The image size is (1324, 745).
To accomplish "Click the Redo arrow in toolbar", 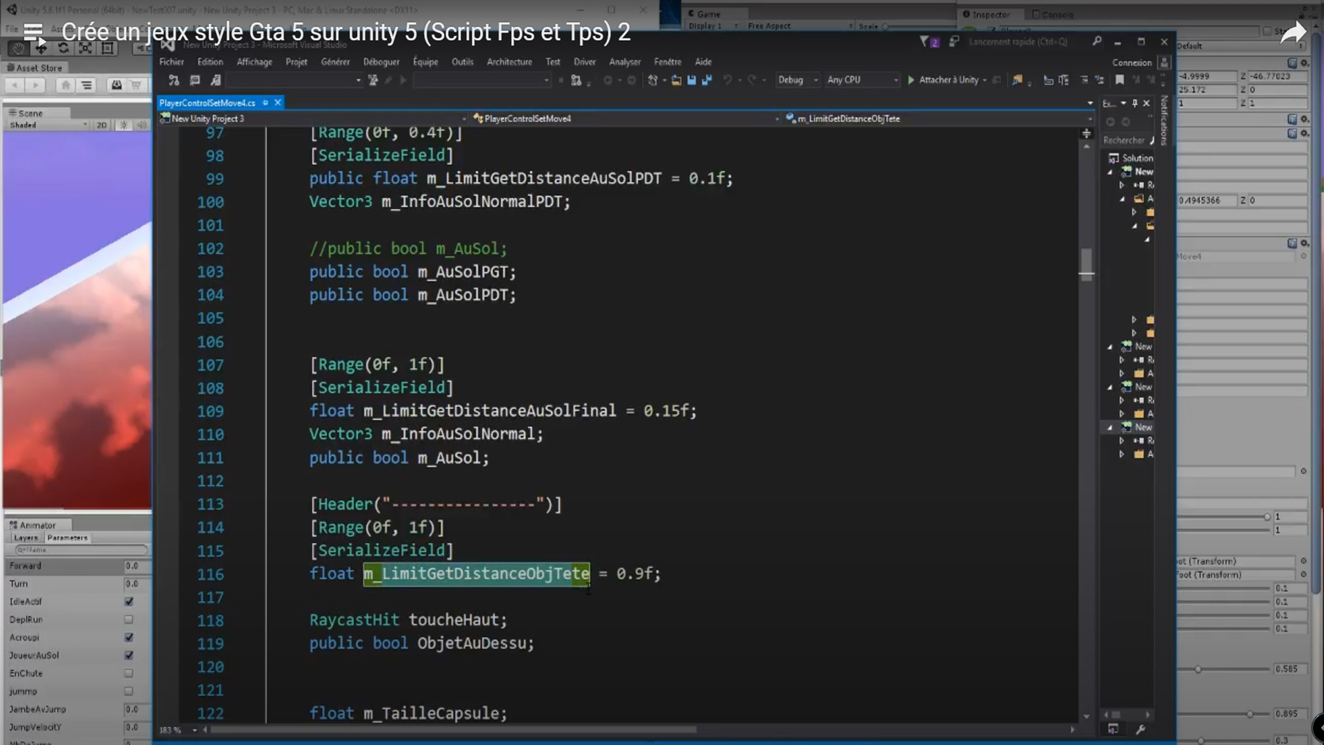I will (x=752, y=80).
